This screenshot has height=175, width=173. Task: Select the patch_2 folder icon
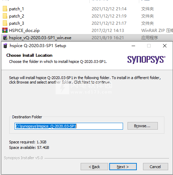(x=5, y=16)
